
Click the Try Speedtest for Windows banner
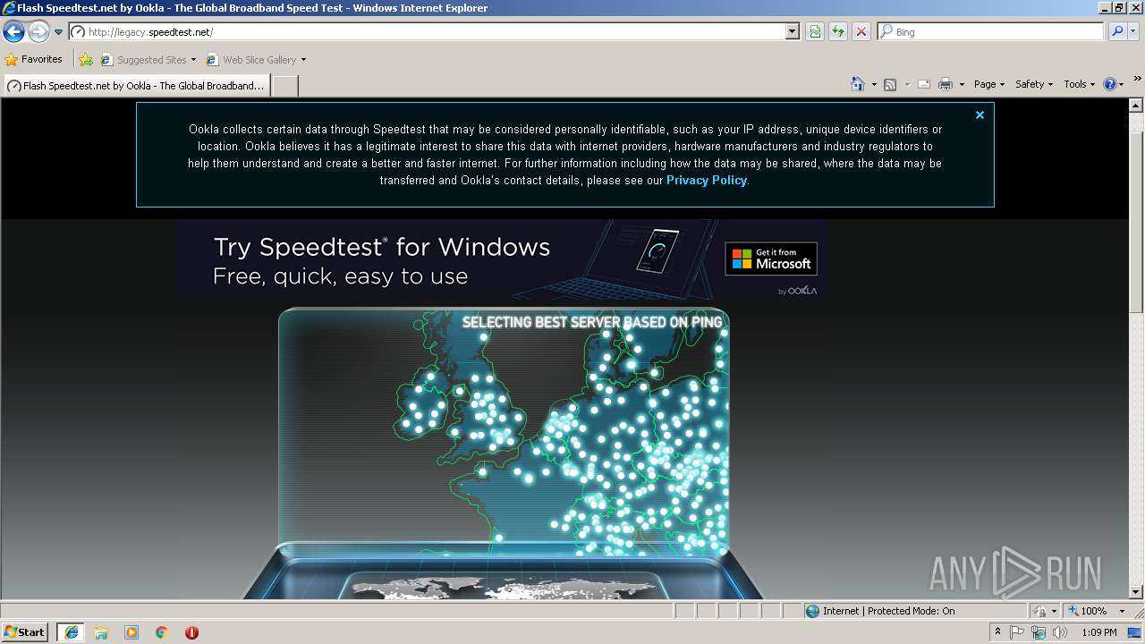pyautogui.click(x=502, y=260)
